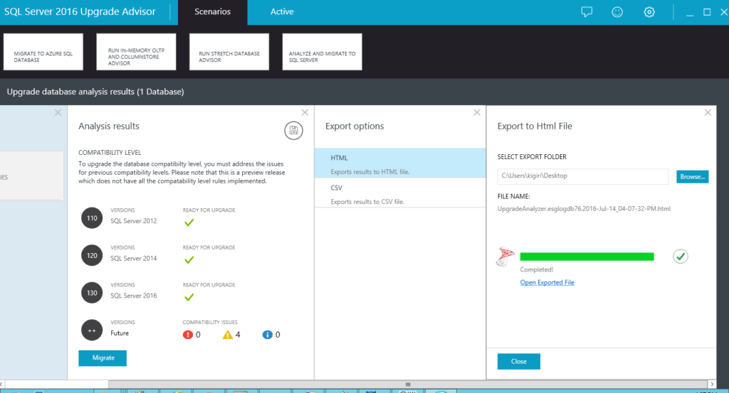Viewport: 729px width, 393px height.
Task: Click the scrollbar right arrow
Action: click(712, 384)
